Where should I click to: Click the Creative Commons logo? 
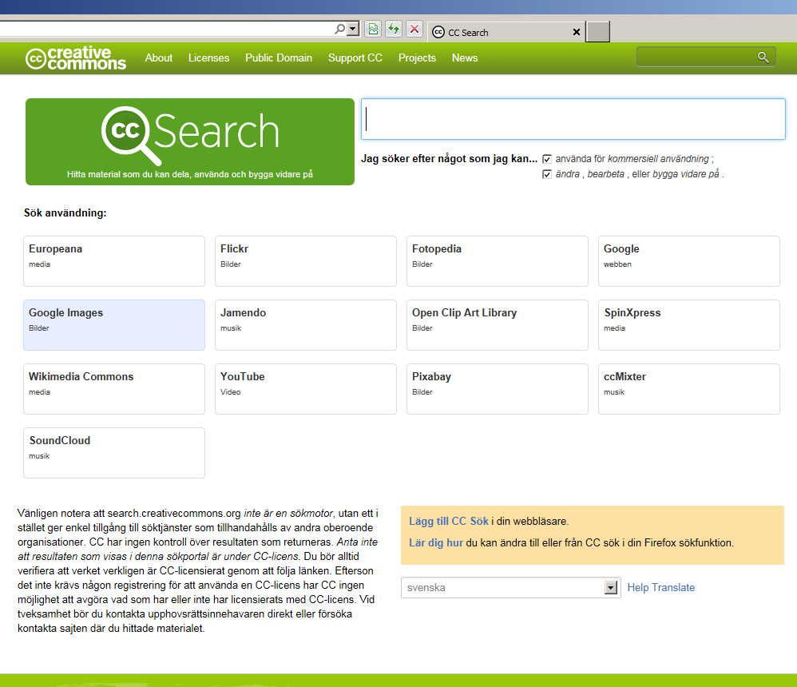pyautogui.click(x=76, y=58)
